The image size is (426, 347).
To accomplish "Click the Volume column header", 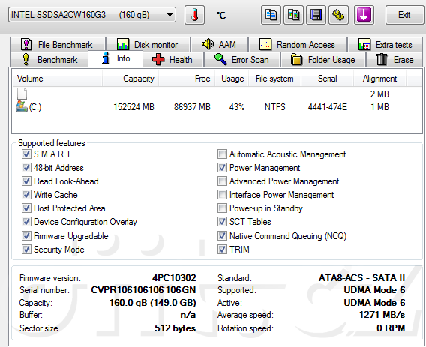I will [57, 79].
